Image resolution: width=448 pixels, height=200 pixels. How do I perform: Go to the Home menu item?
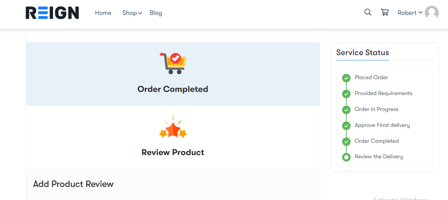coord(103,13)
